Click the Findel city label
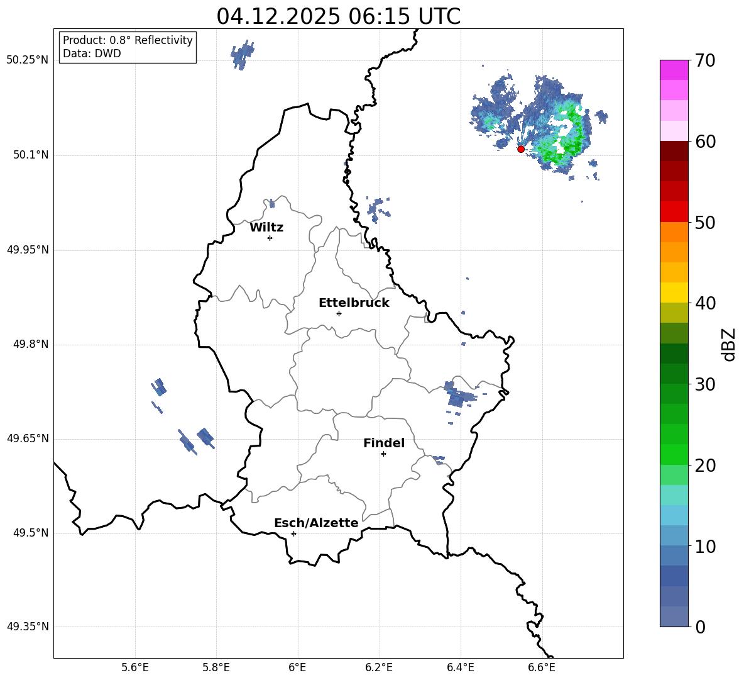The height and width of the screenshot is (680, 744). pyautogui.click(x=384, y=443)
